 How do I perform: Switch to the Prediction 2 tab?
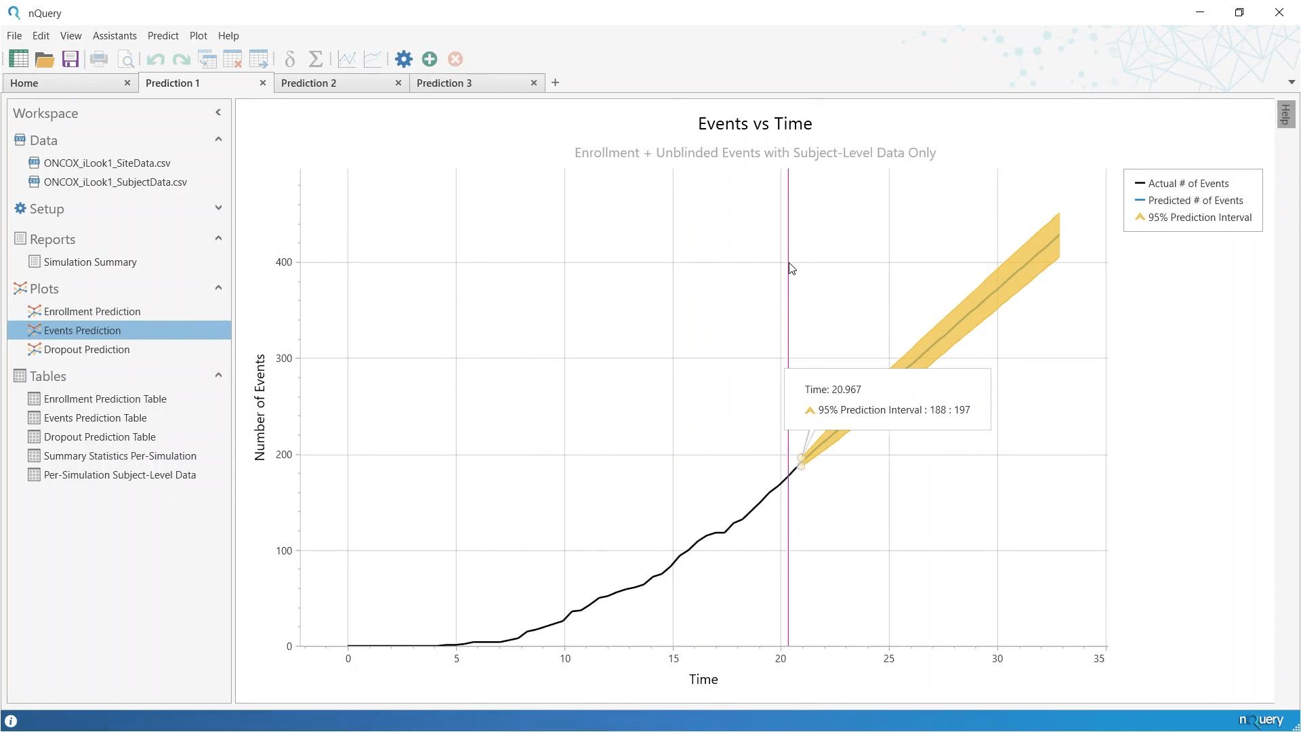(309, 83)
